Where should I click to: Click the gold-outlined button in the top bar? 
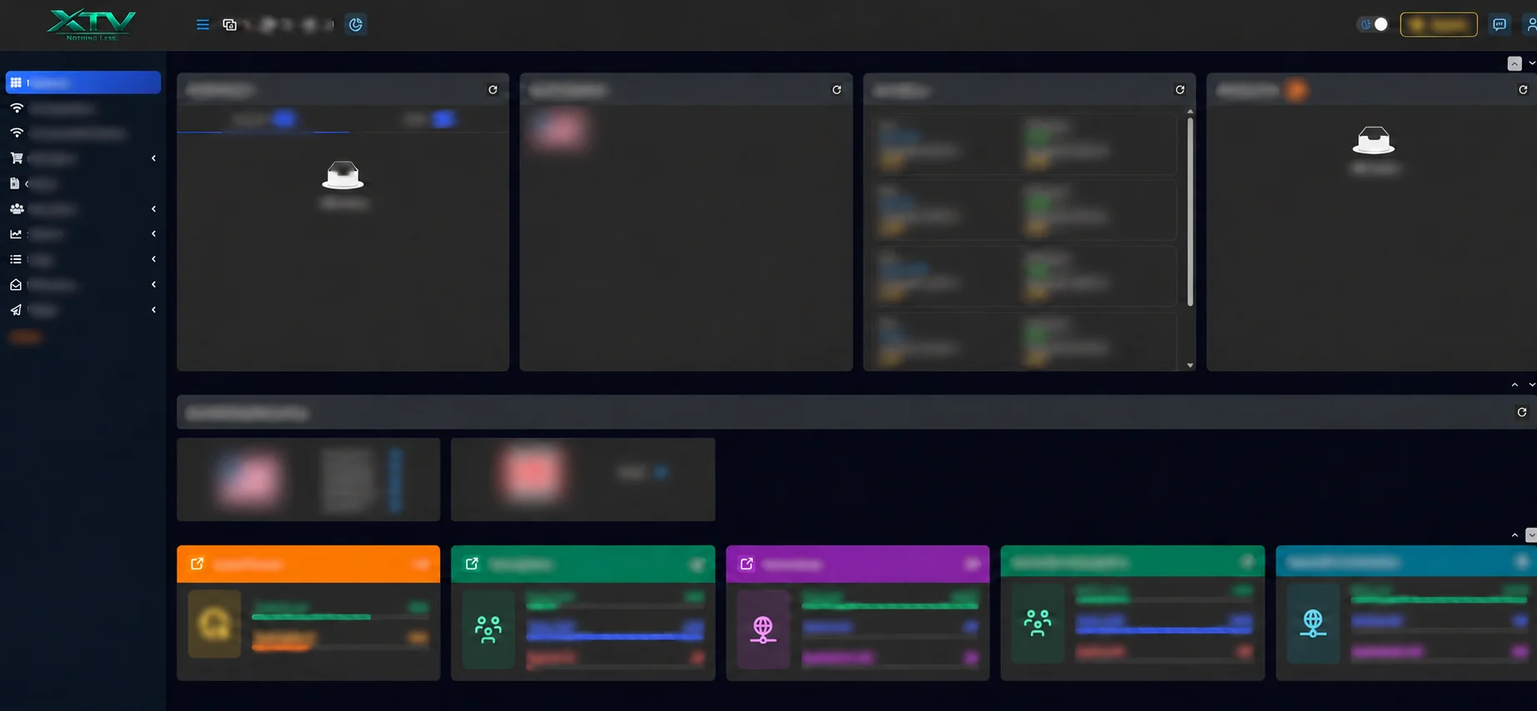pos(1439,24)
